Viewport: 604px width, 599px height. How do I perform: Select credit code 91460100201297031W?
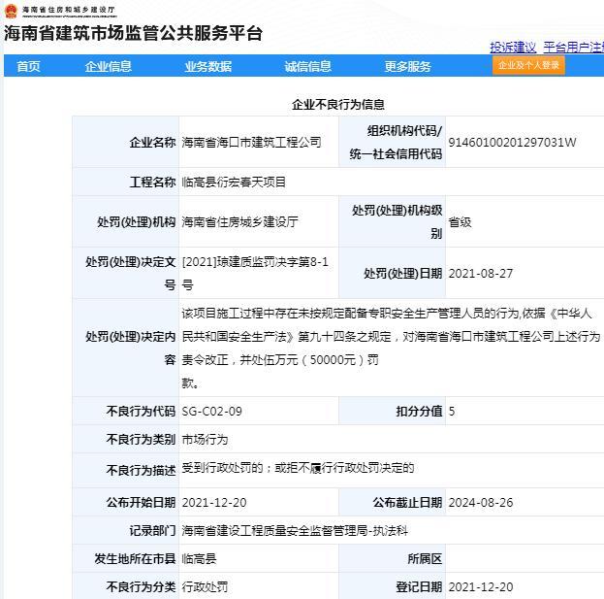[x=512, y=143]
